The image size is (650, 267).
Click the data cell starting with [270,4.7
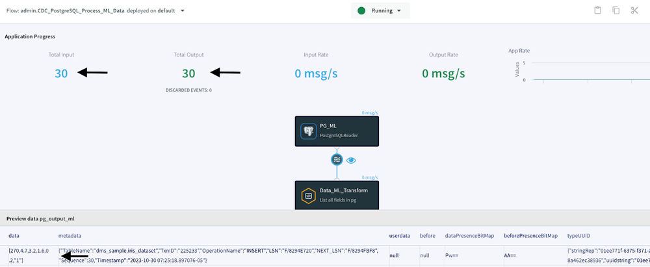pos(29,255)
